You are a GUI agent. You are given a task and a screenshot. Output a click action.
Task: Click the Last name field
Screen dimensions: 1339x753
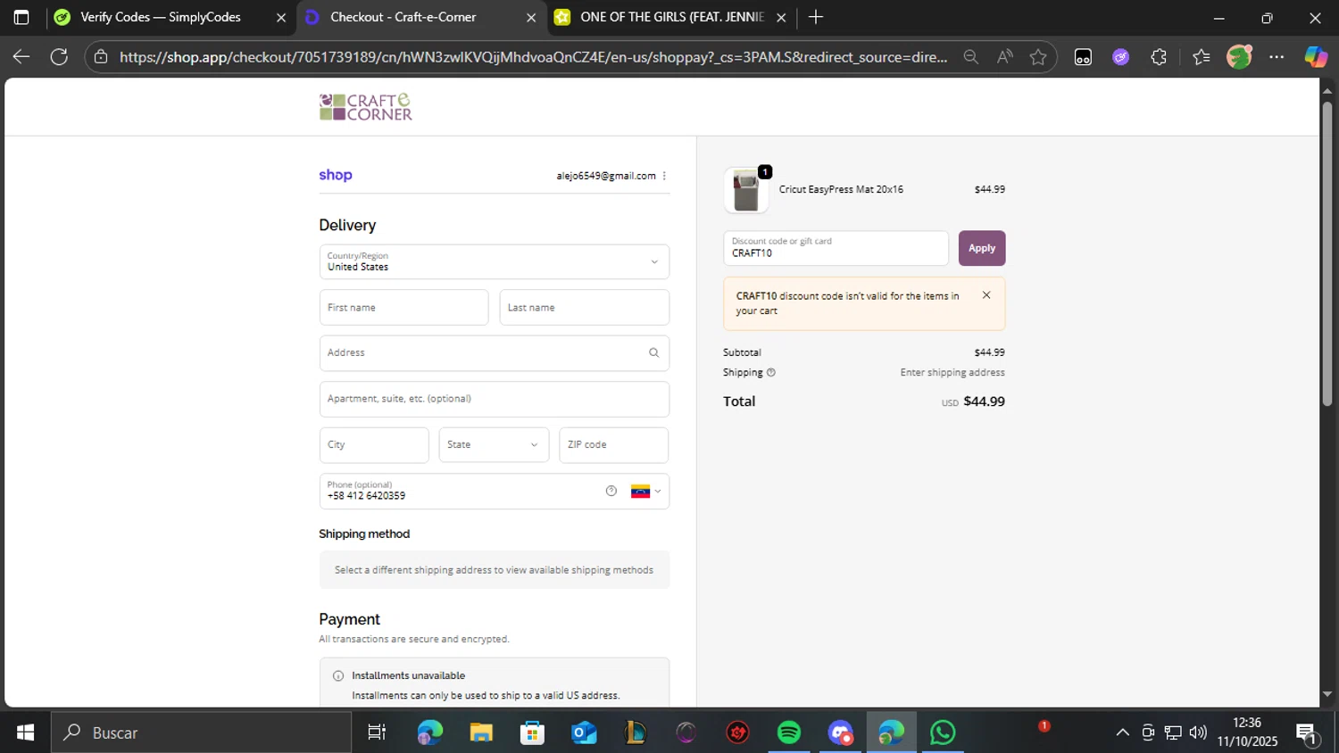(585, 307)
